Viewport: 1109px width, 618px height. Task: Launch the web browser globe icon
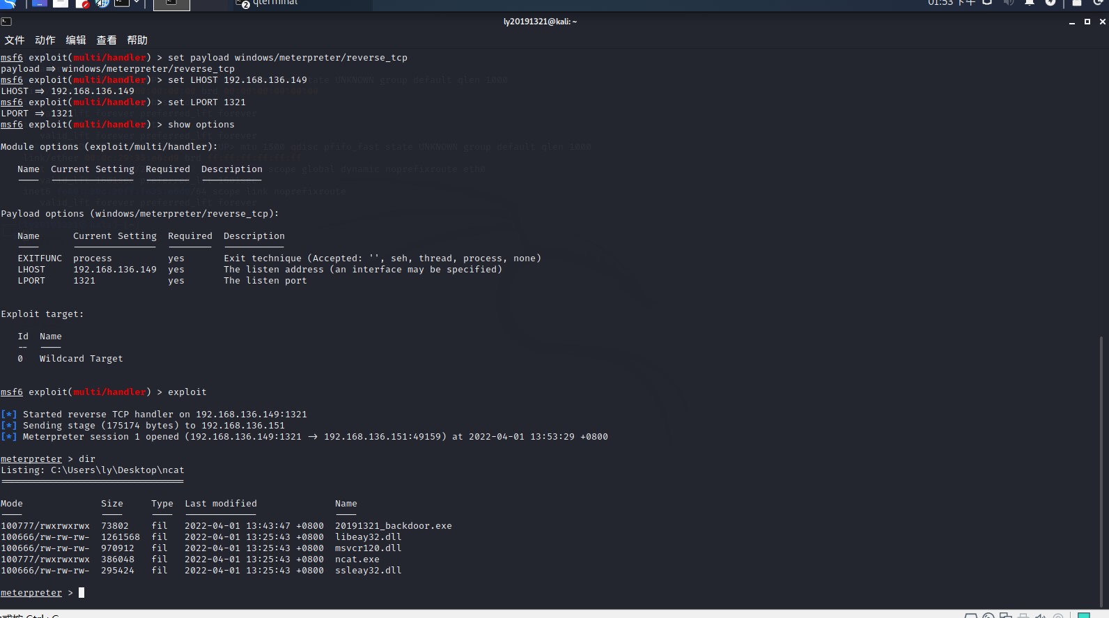(102, 3)
